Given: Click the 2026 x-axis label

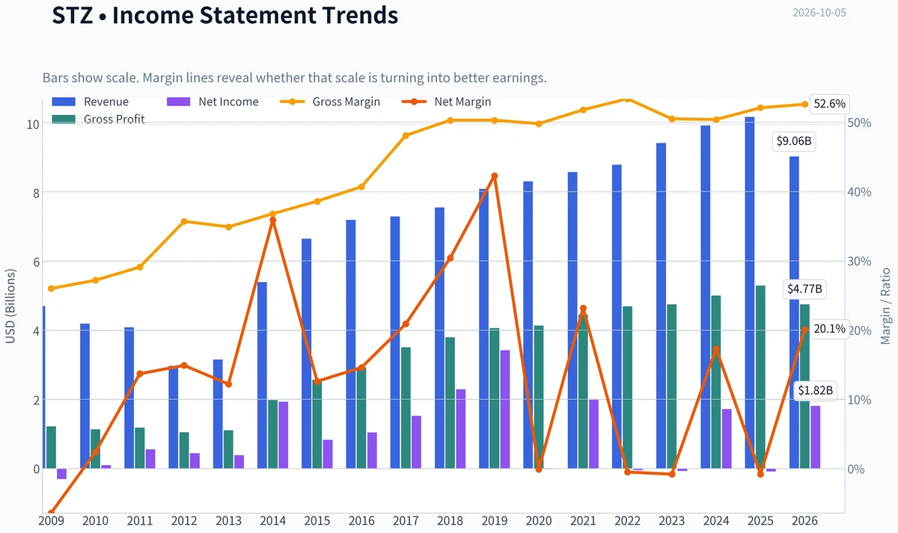Looking at the screenshot, I should (x=804, y=520).
